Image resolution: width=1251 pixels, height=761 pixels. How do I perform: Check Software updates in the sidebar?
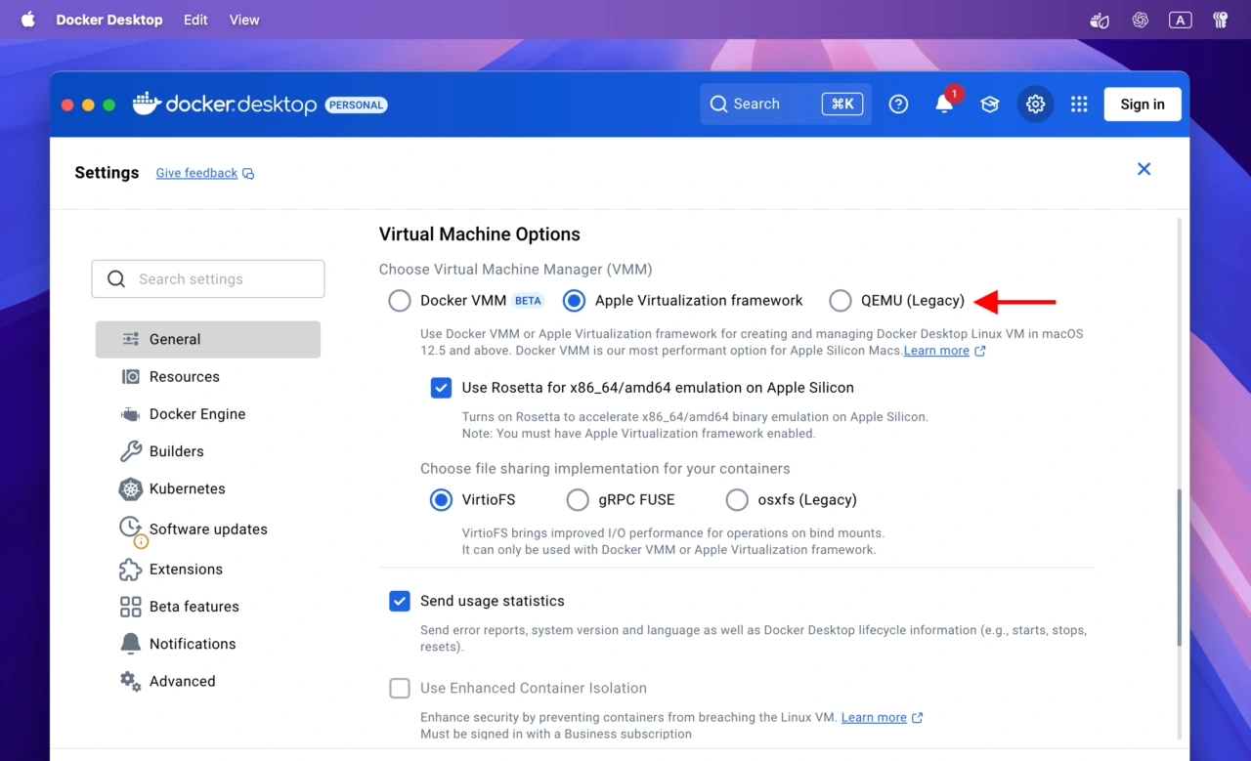coord(209,528)
